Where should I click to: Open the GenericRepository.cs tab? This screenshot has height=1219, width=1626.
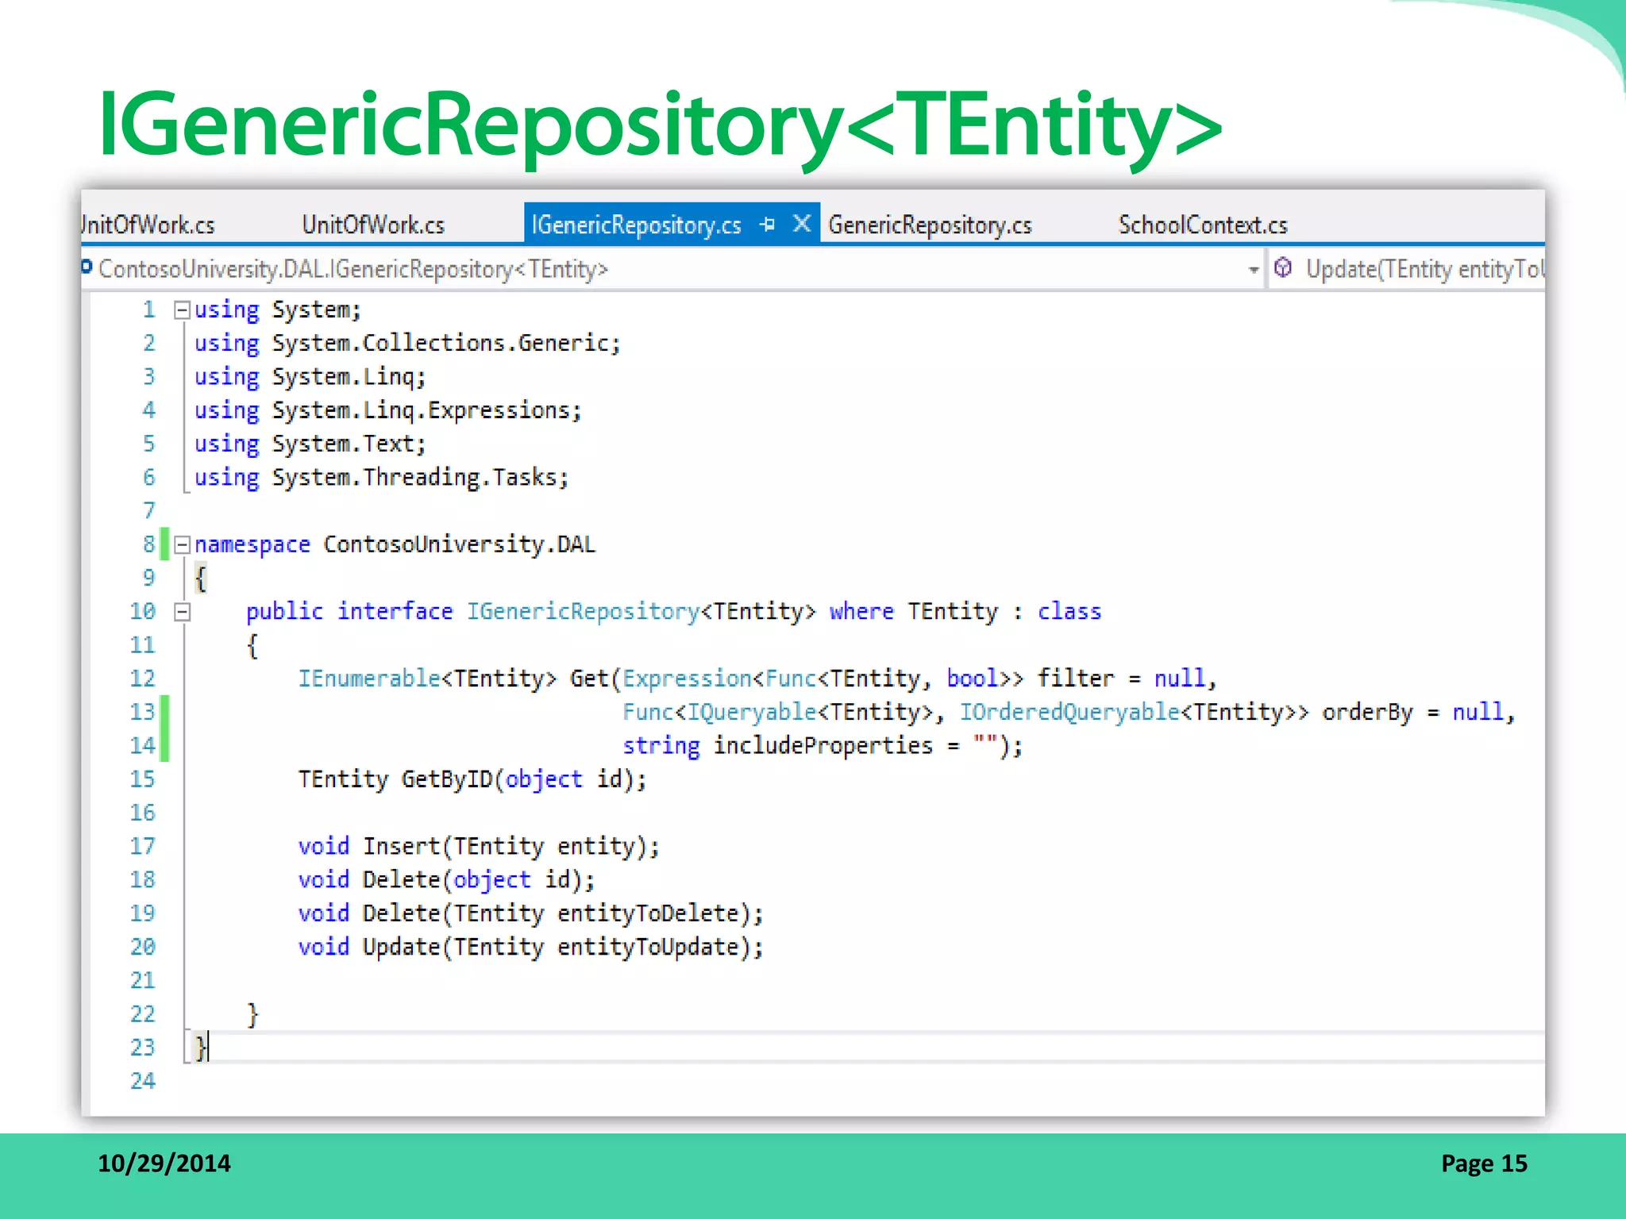click(x=930, y=225)
